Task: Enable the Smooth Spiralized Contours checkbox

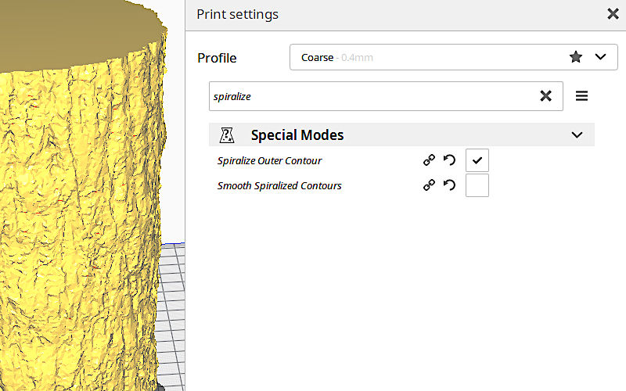Action: point(477,185)
